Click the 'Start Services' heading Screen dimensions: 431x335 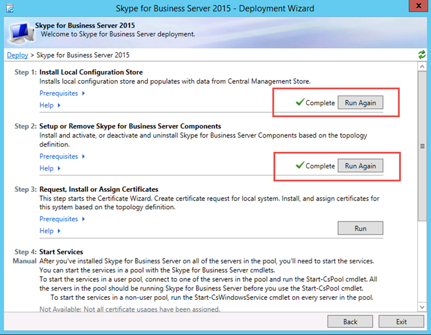coord(61,252)
